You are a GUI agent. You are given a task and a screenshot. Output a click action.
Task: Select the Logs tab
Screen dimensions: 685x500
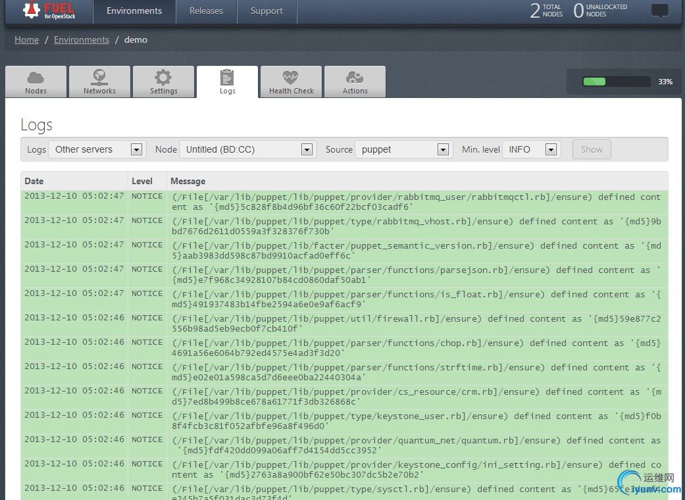[227, 82]
